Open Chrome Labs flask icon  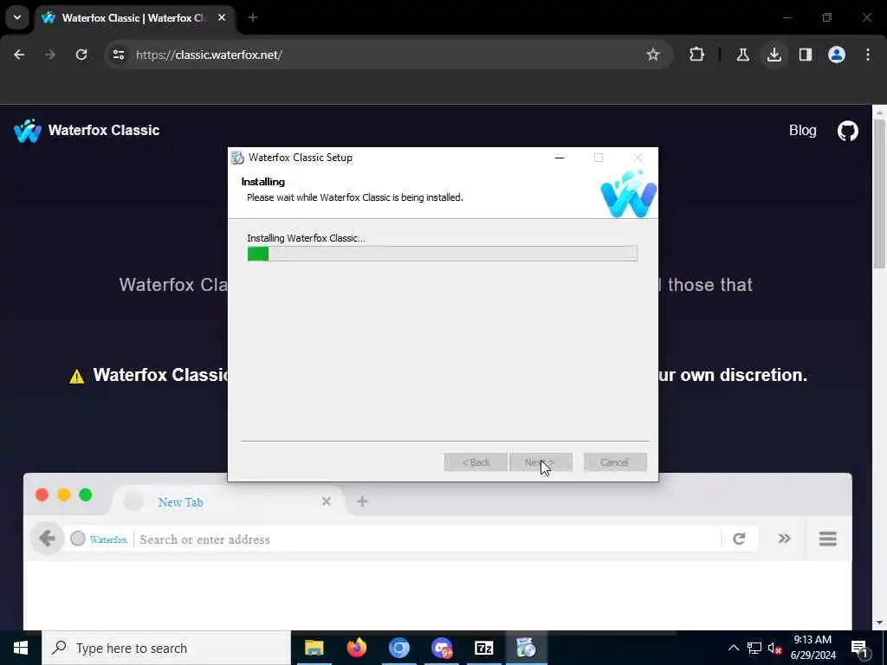click(742, 55)
